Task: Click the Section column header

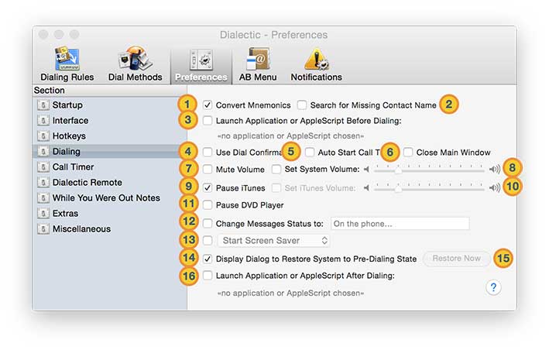Action: [110, 91]
